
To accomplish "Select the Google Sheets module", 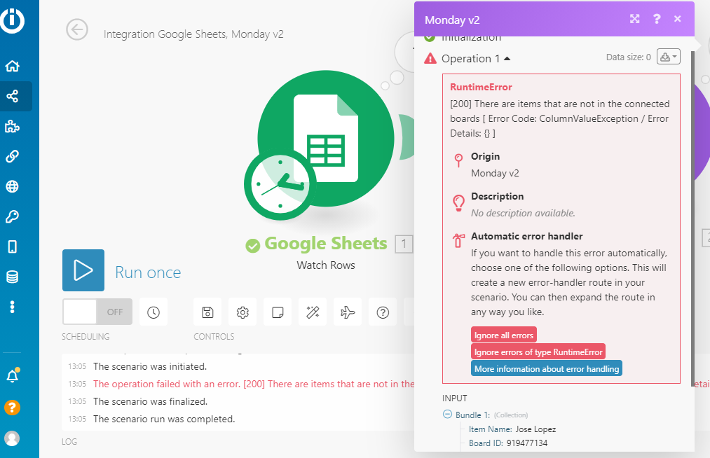I will pyautogui.click(x=326, y=139).
